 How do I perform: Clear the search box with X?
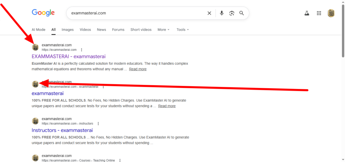(x=209, y=13)
